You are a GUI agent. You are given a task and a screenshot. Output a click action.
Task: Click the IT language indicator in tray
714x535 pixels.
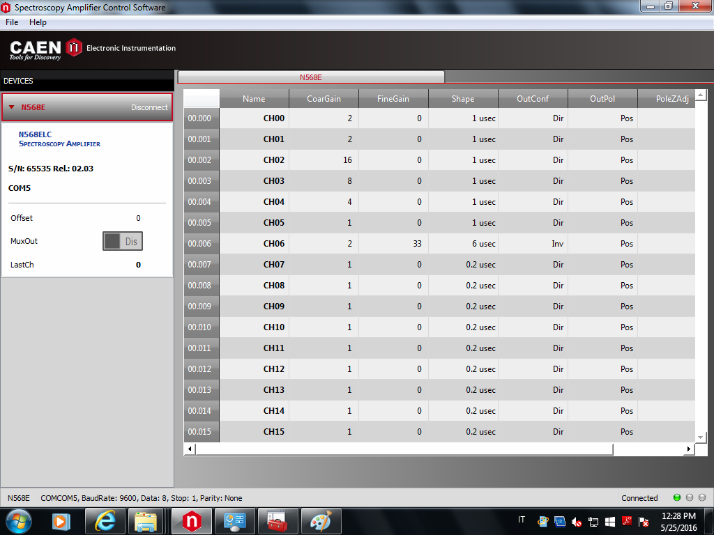522,520
